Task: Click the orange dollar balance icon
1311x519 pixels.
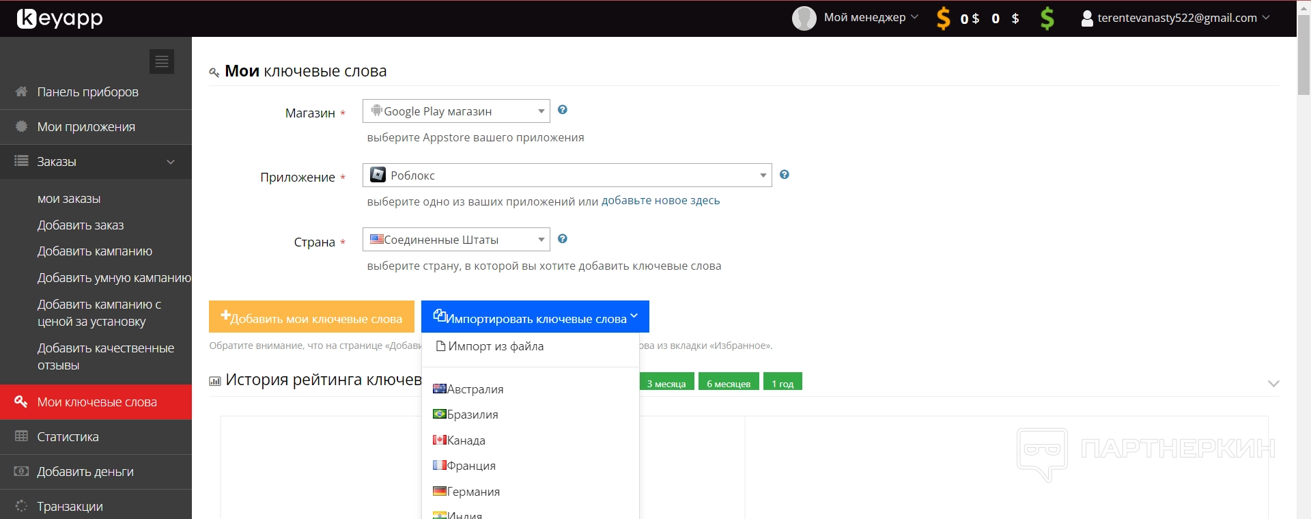Action: click(x=943, y=18)
